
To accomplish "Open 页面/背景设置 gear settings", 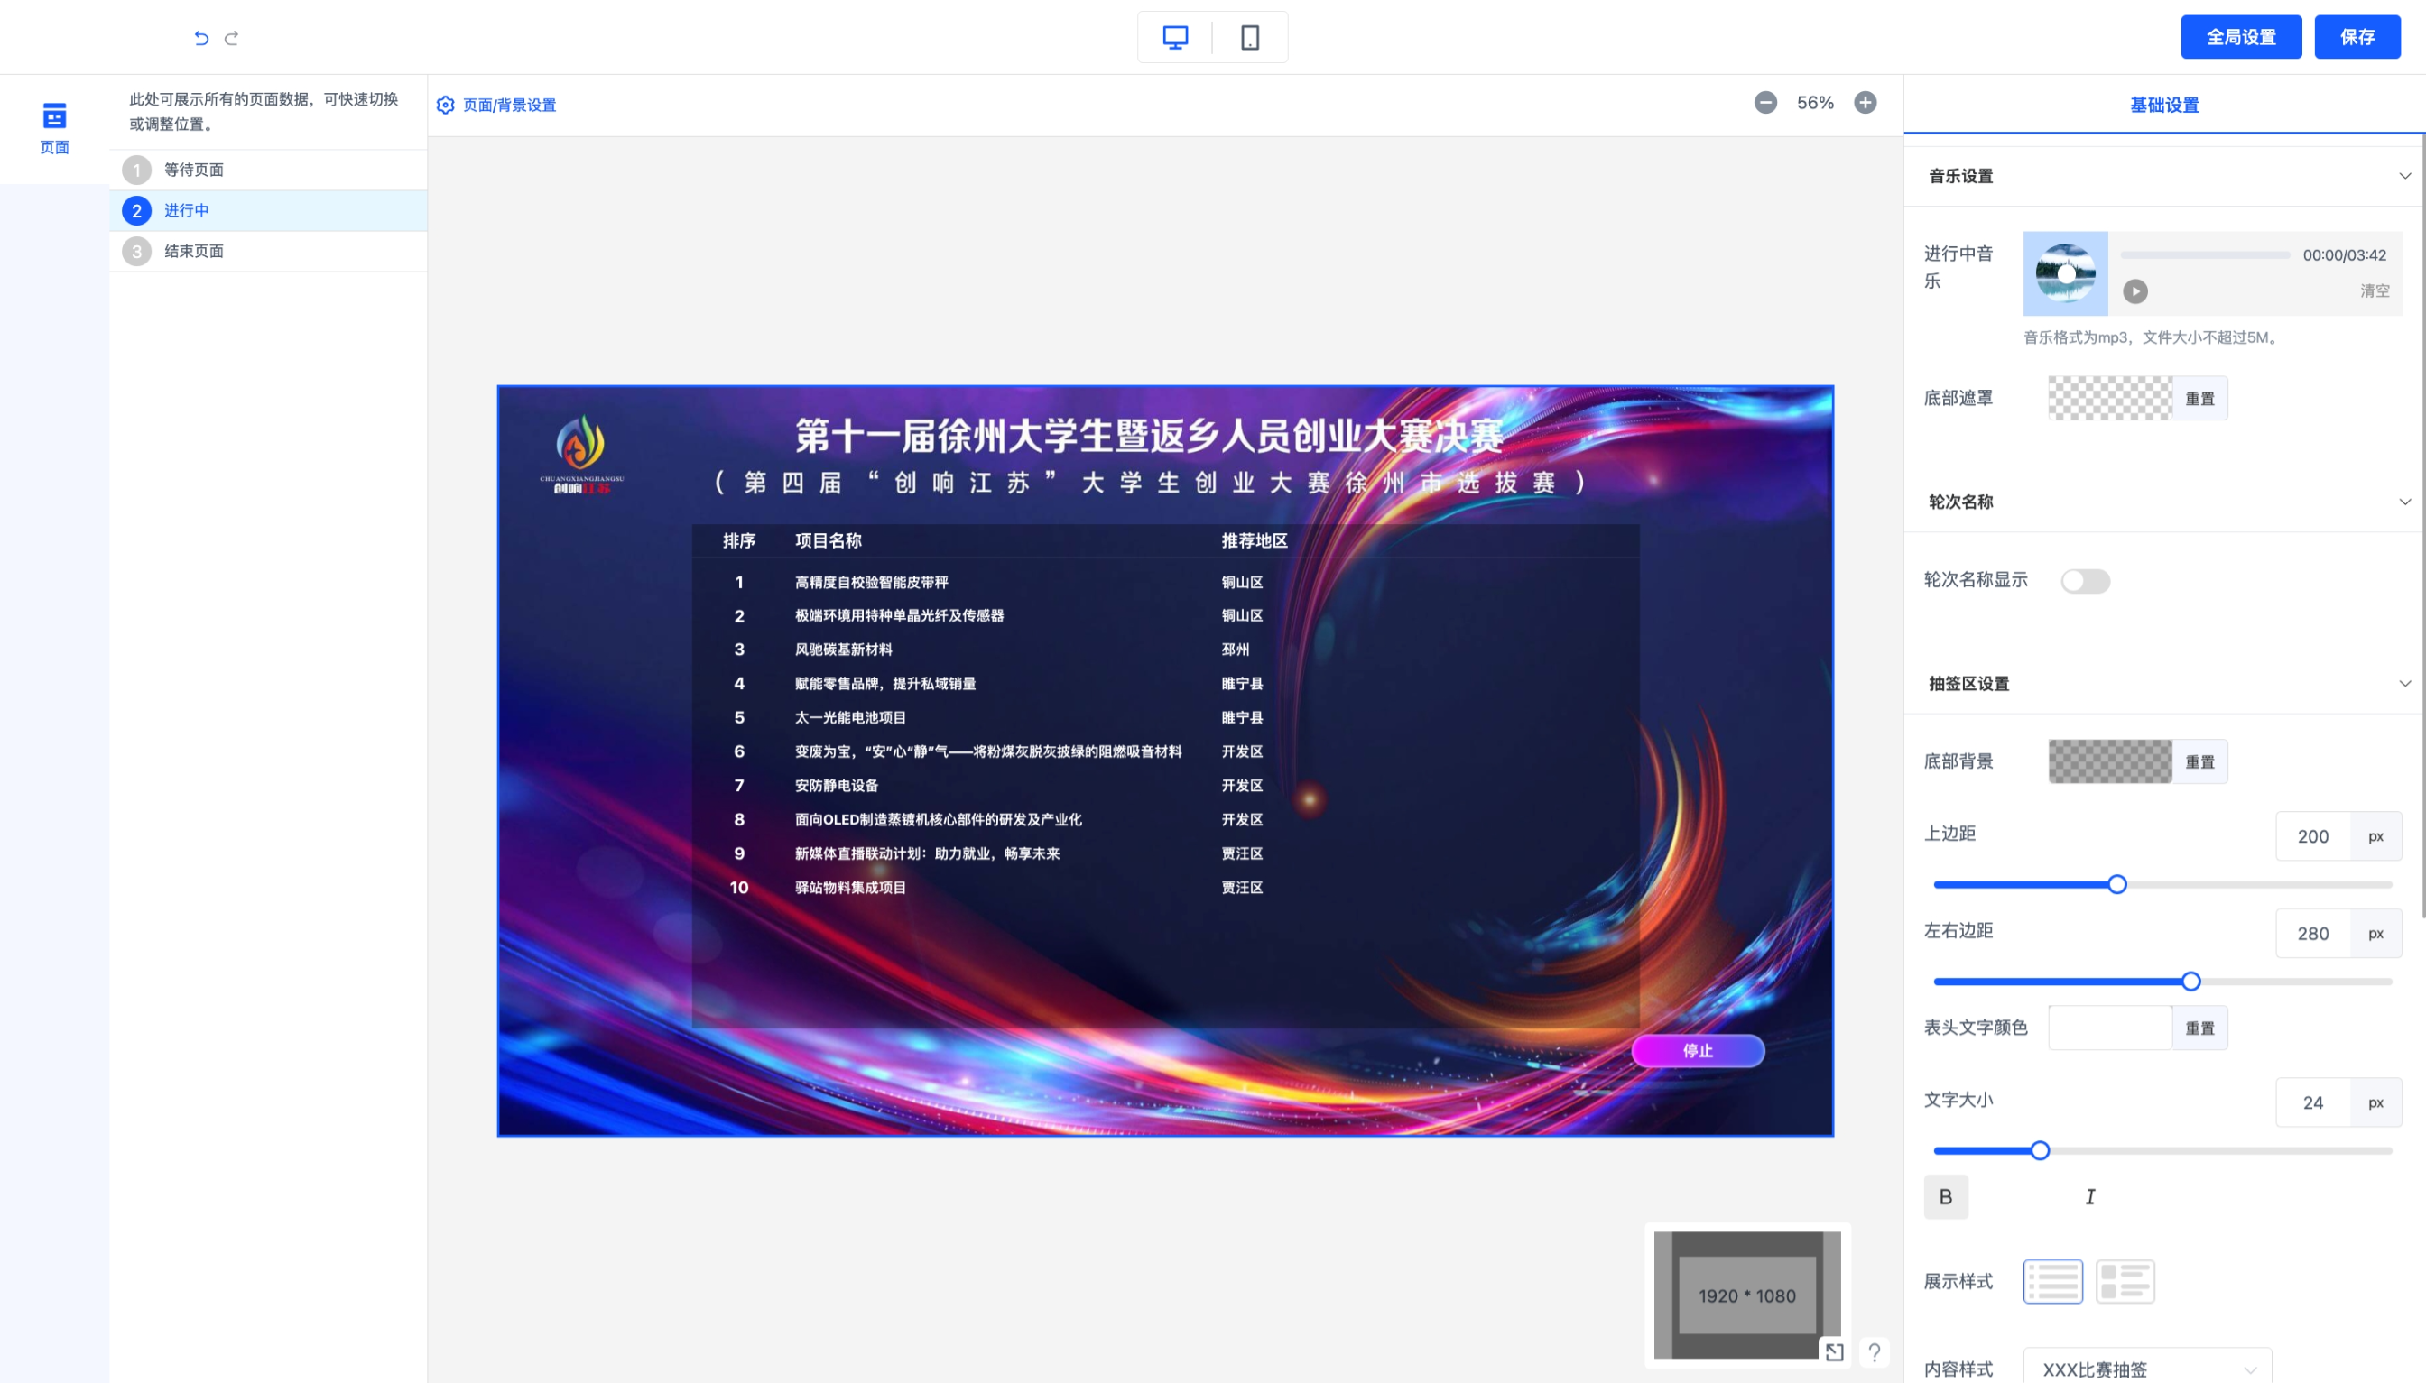I will (496, 105).
